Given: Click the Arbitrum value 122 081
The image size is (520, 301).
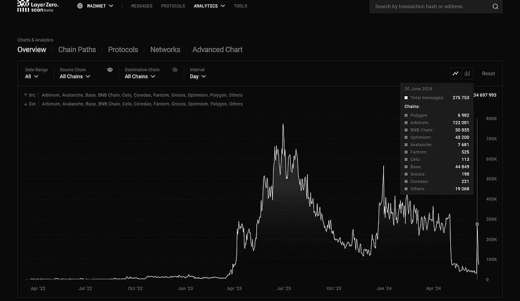Looking at the screenshot, I should tap(461, 123).
